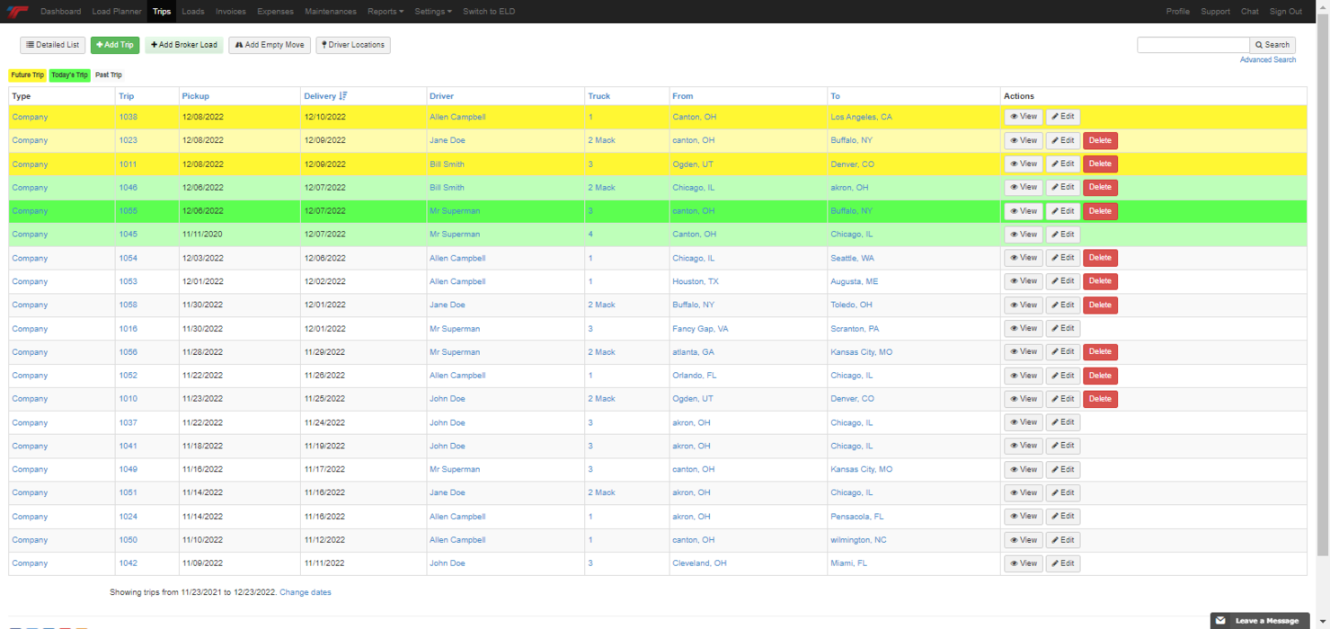Click the View eye icon for trip 1042
Screen dimensions: 1330x629
pos(1014,563)
